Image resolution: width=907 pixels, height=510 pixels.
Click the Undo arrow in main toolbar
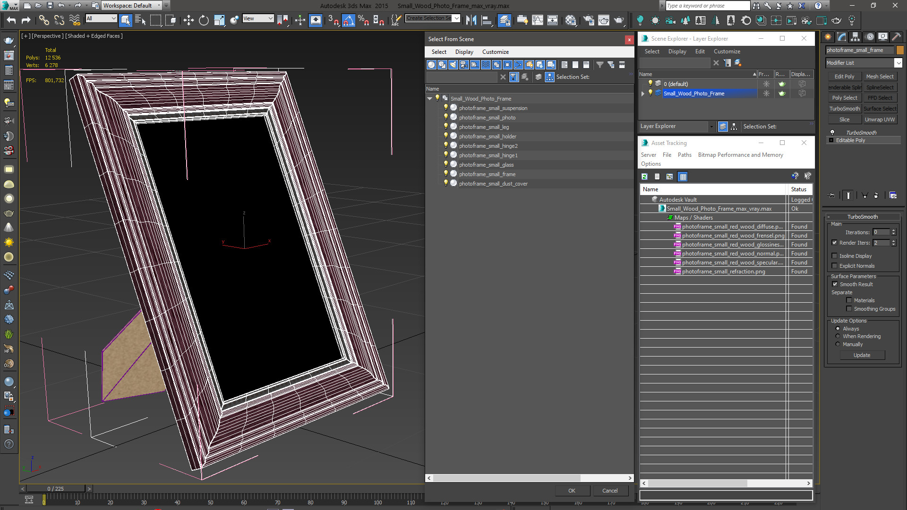(11, 20)
